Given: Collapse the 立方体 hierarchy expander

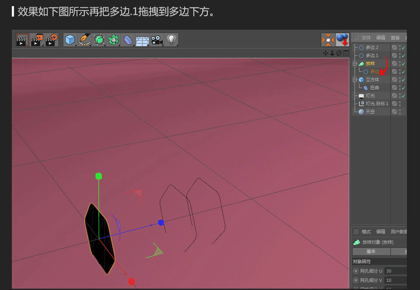Looking at the screenshot, I should pos(354,79).
